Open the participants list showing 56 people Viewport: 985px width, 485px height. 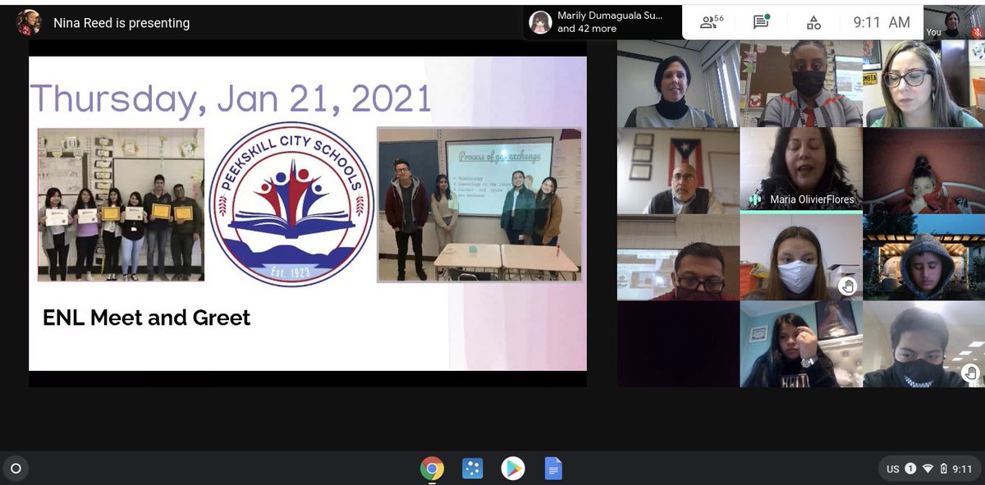point(711,22)
